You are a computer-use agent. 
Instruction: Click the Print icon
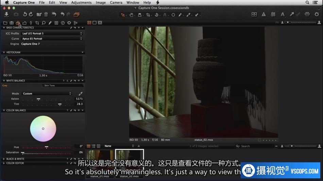[x=307, y=14]
